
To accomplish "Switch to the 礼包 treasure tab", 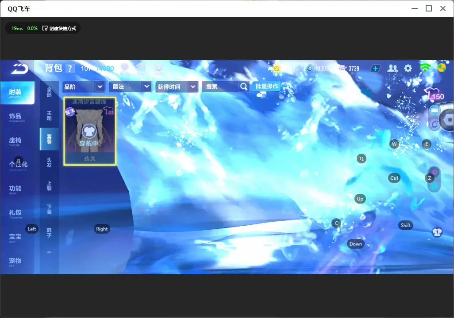I will 15,213.
